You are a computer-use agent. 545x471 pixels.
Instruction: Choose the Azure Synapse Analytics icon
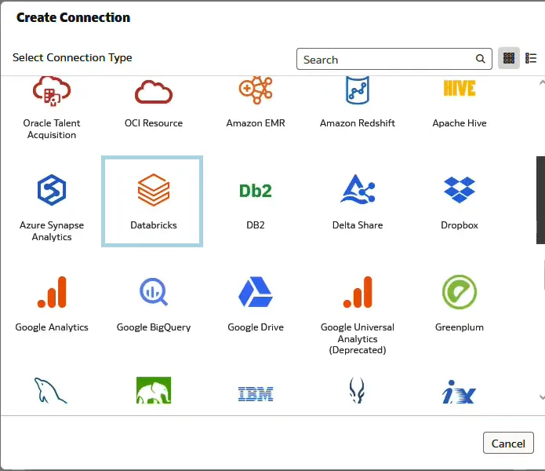(52, 190)
